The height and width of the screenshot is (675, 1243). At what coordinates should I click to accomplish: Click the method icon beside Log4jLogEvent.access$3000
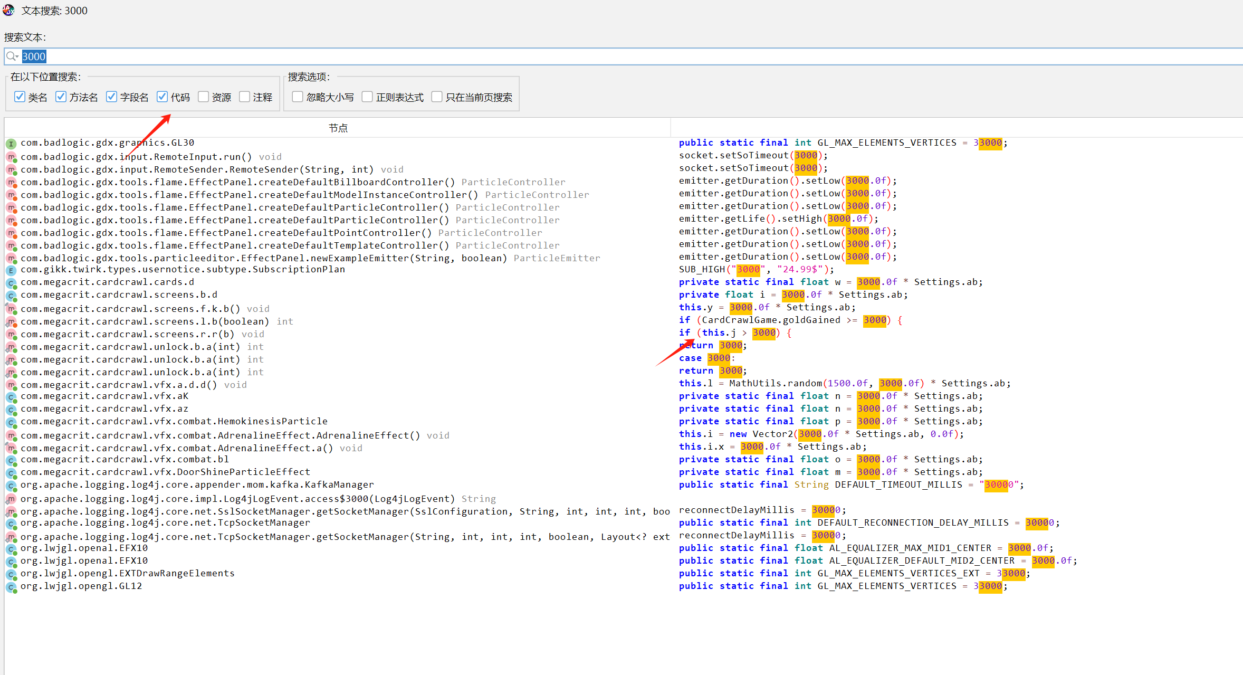point(11,499)
